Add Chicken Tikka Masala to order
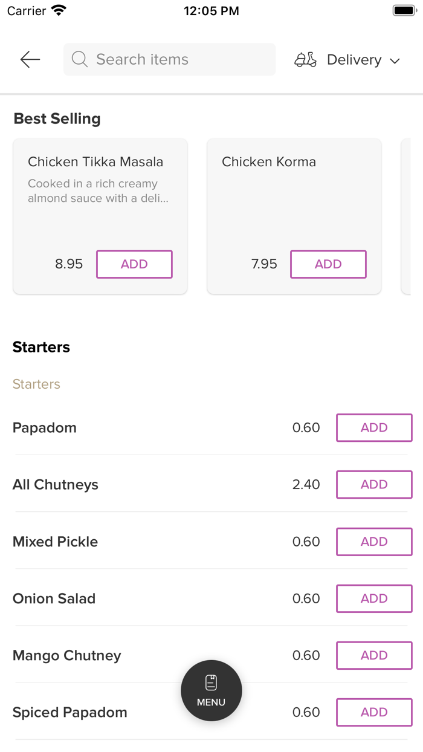The width and height of the screenshot is (423, 752). pos(134,264)
